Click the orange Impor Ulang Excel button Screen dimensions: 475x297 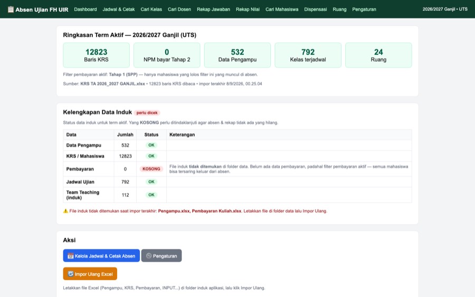coord(90,274)
